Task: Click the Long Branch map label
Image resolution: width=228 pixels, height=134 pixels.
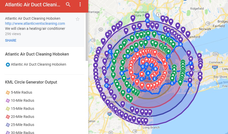Action: coord(151,127)
